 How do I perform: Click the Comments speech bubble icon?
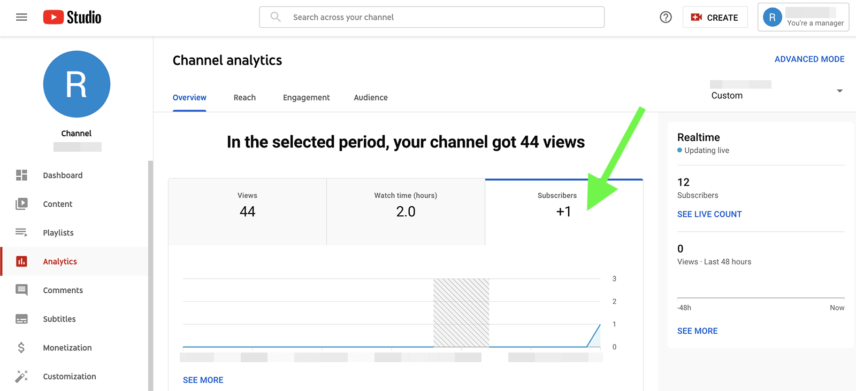(x=21, y=290)
